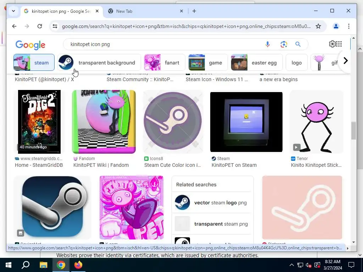Open a new era begins result
The width and height of the screenshot is (363, 272).
[279, 79]
